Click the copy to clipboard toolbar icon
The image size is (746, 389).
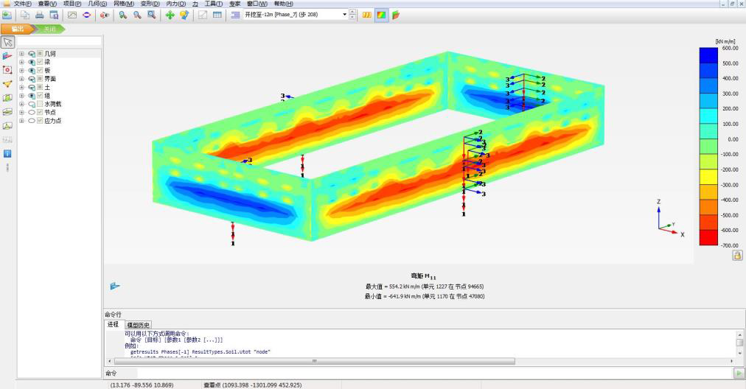(x=25, y=15)
